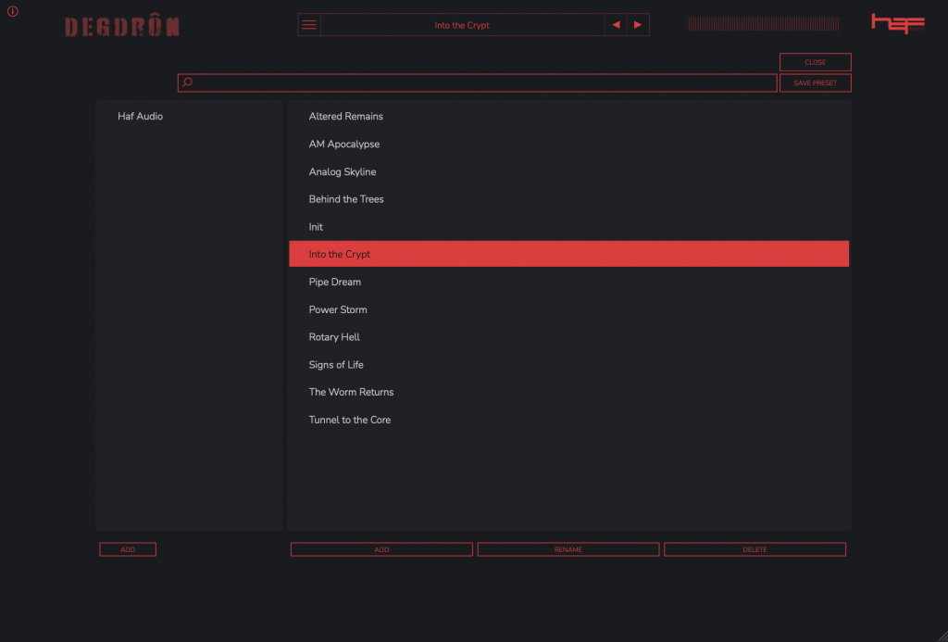This screenshot has width=948, height=642.
Task: Select the Haf Audio bank
Action: point(141,117)
